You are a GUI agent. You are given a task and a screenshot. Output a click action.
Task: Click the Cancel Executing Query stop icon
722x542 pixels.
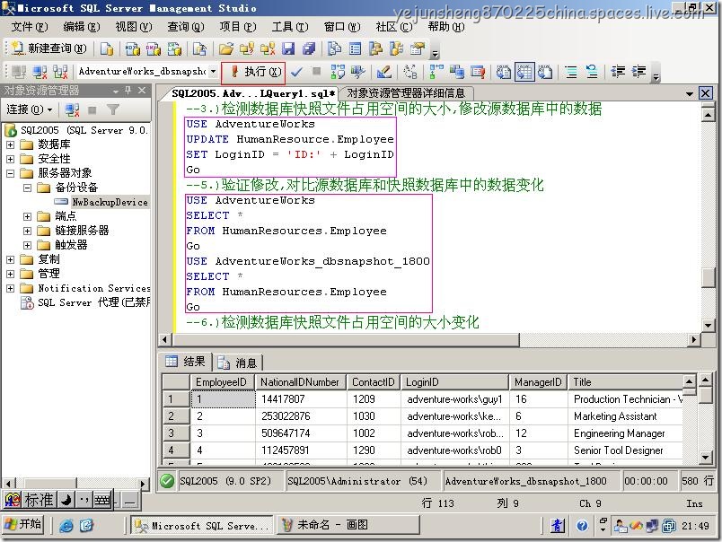(x=316, y=71)
